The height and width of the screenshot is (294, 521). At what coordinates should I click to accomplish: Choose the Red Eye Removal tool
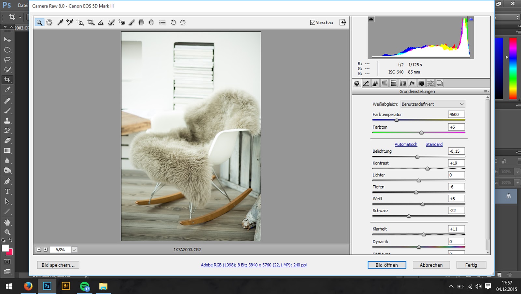click(x=121, y=22)
